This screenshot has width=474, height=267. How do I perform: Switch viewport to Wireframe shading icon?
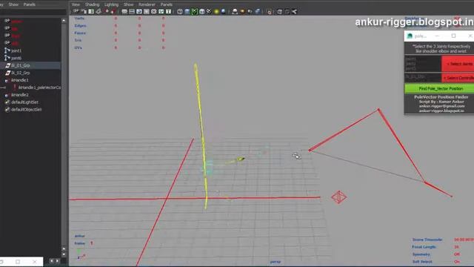(x=180, y=12)
